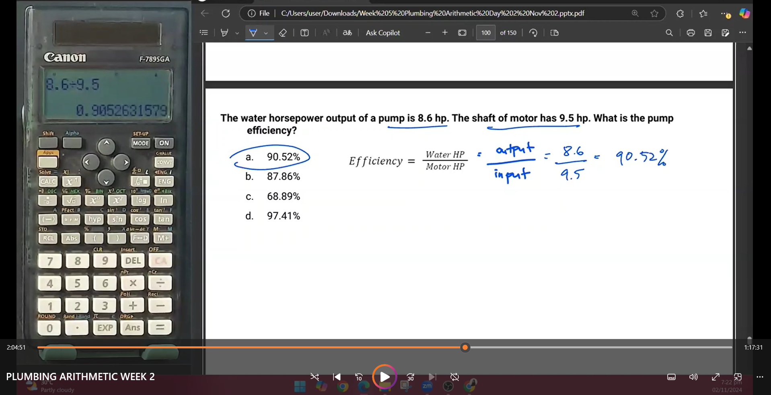Click Chrome icon in taskbar

pyautogui.click(x=343, y=387)
